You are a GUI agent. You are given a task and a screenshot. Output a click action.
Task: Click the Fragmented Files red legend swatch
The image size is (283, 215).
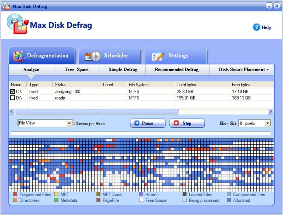coord(15,194)
